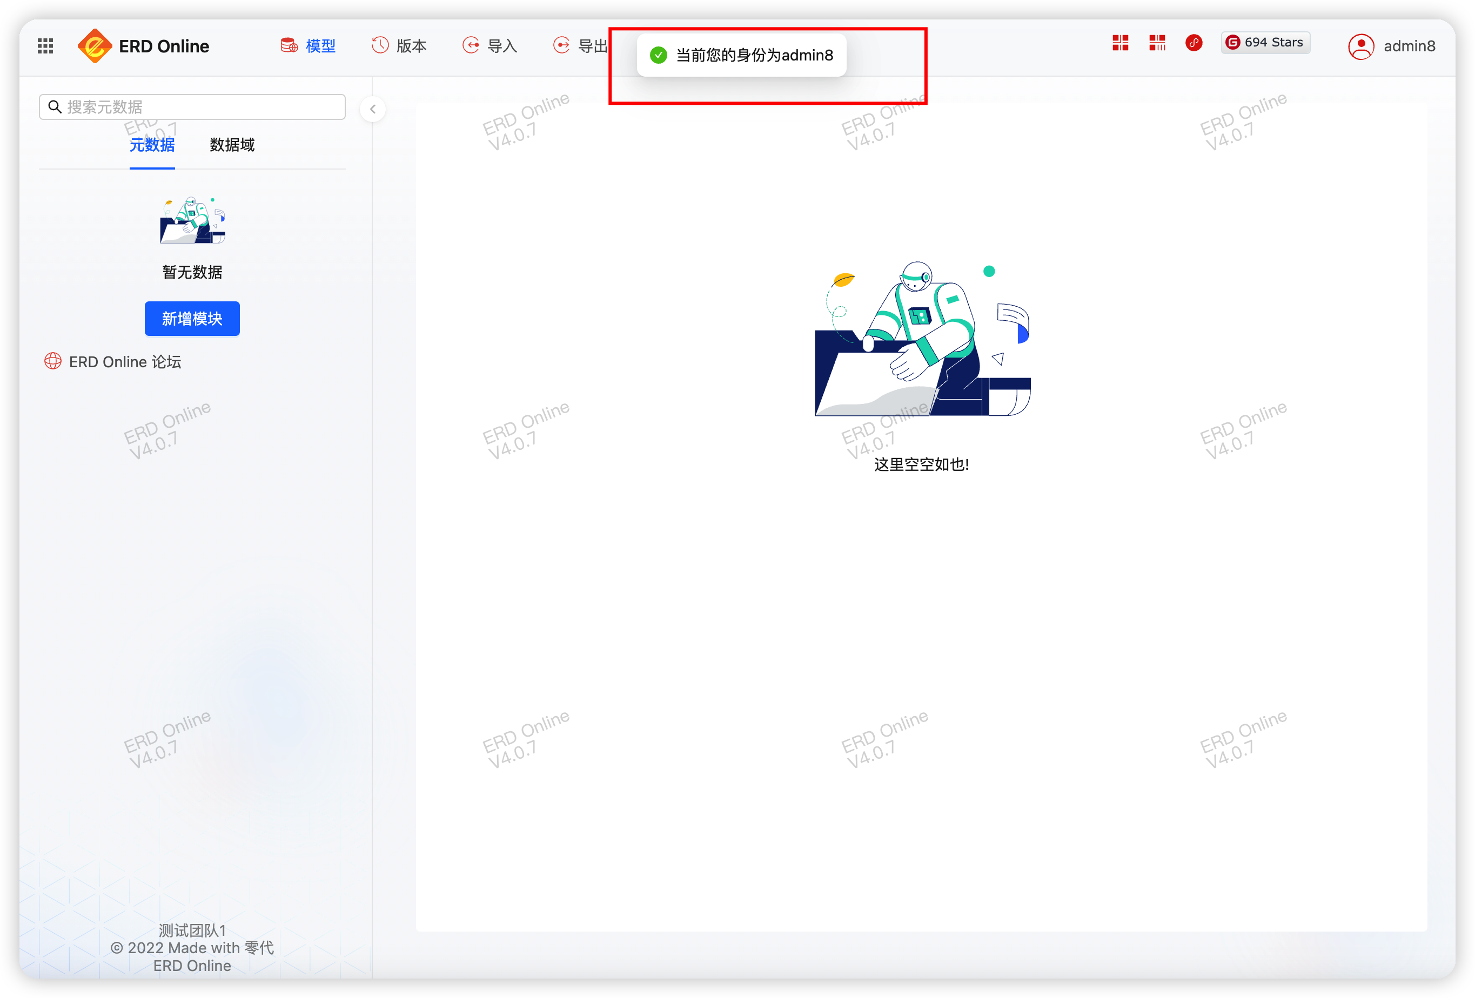The width and height of the screenshot is (1475, 998).
Task: Open the ERD Online 论坛 link
Action: click(x=125, y=362)
